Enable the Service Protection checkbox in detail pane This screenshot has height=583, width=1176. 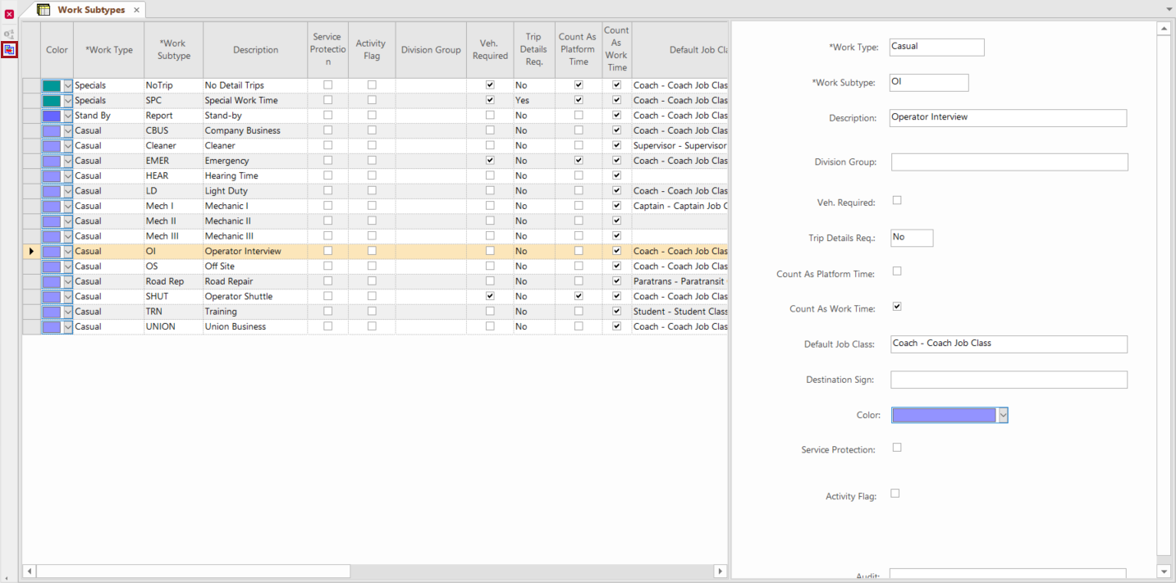[x=897, y=448]
